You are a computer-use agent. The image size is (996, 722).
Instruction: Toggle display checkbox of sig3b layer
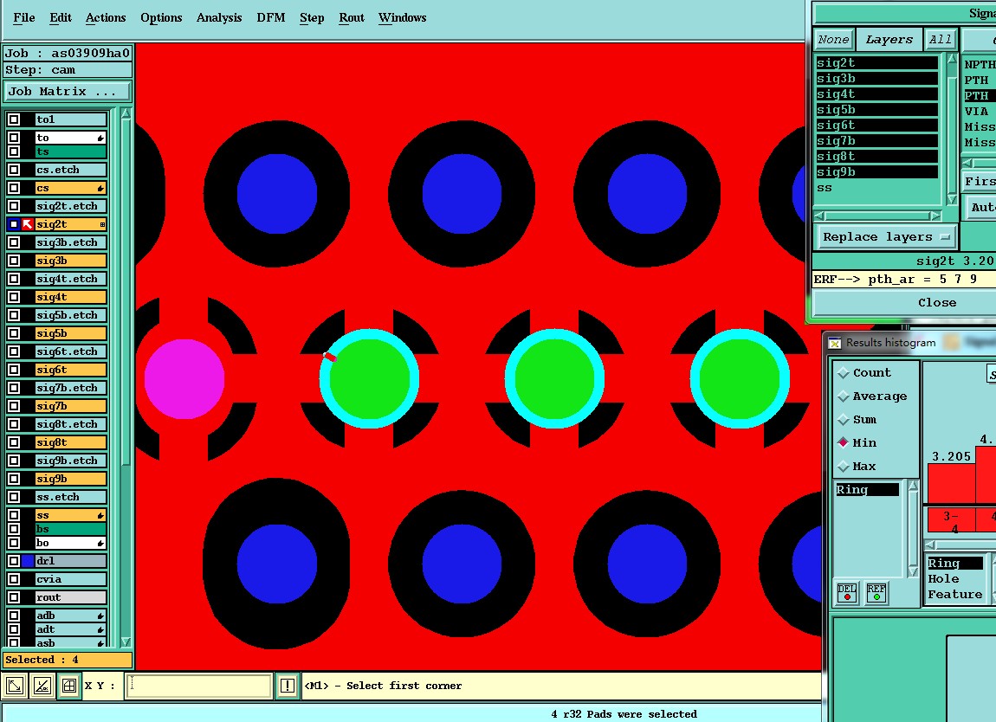coord(14,261)
